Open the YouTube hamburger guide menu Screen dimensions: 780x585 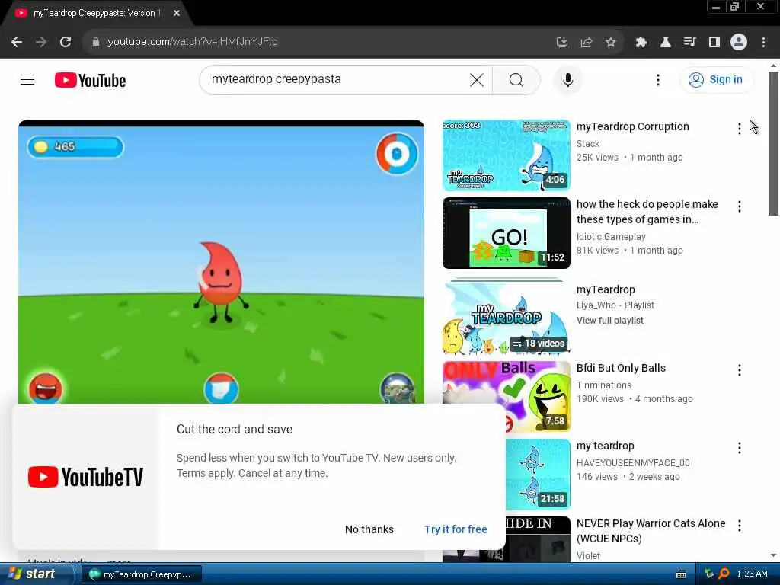click(27, 79)
